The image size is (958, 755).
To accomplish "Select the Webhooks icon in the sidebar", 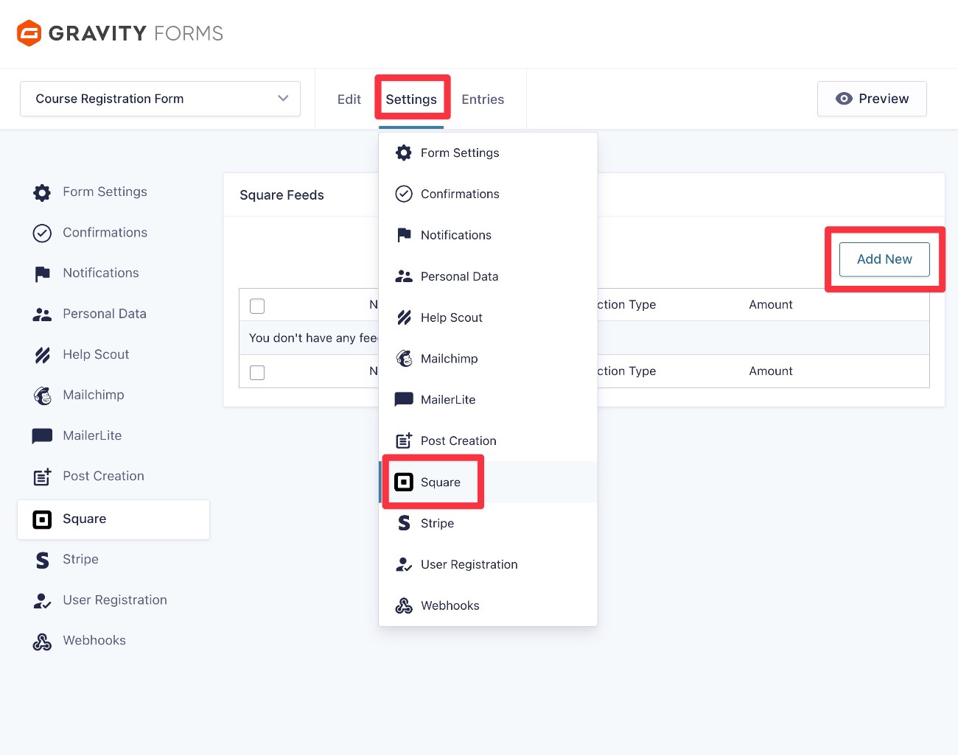I will (42, 640).
